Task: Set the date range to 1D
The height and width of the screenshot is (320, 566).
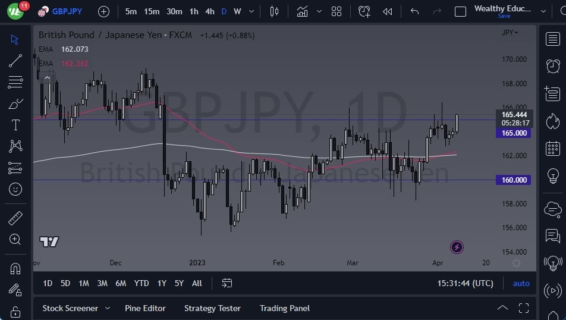Action: tap(48, 283)
